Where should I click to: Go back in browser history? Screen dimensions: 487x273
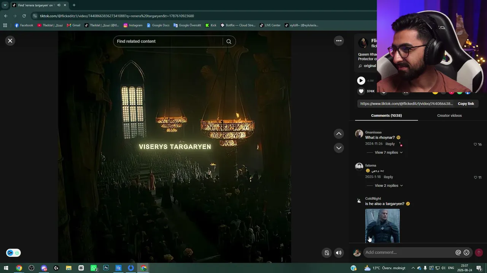6,16
